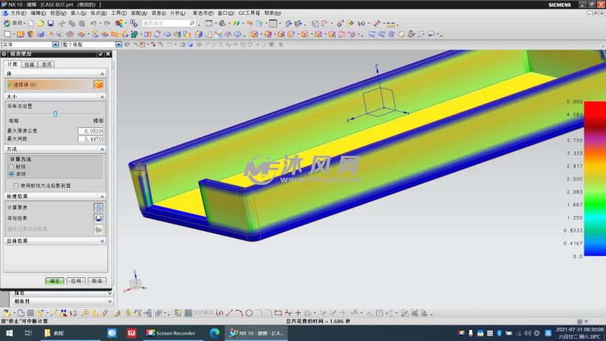This screenshot has width=606, height=341.
Task: Click the 选择体 (1) selection row
Action: [49, 84]
